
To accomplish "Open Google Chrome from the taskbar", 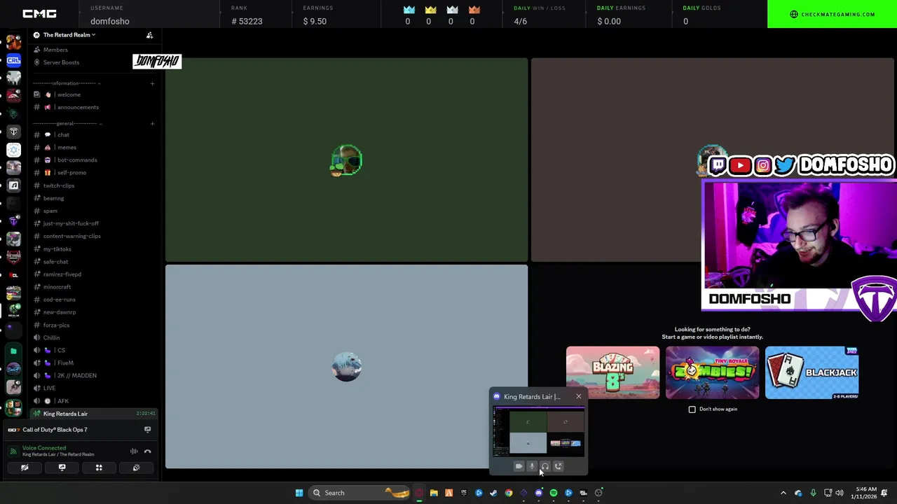I will pyautogui.click(x=509, y=493).
